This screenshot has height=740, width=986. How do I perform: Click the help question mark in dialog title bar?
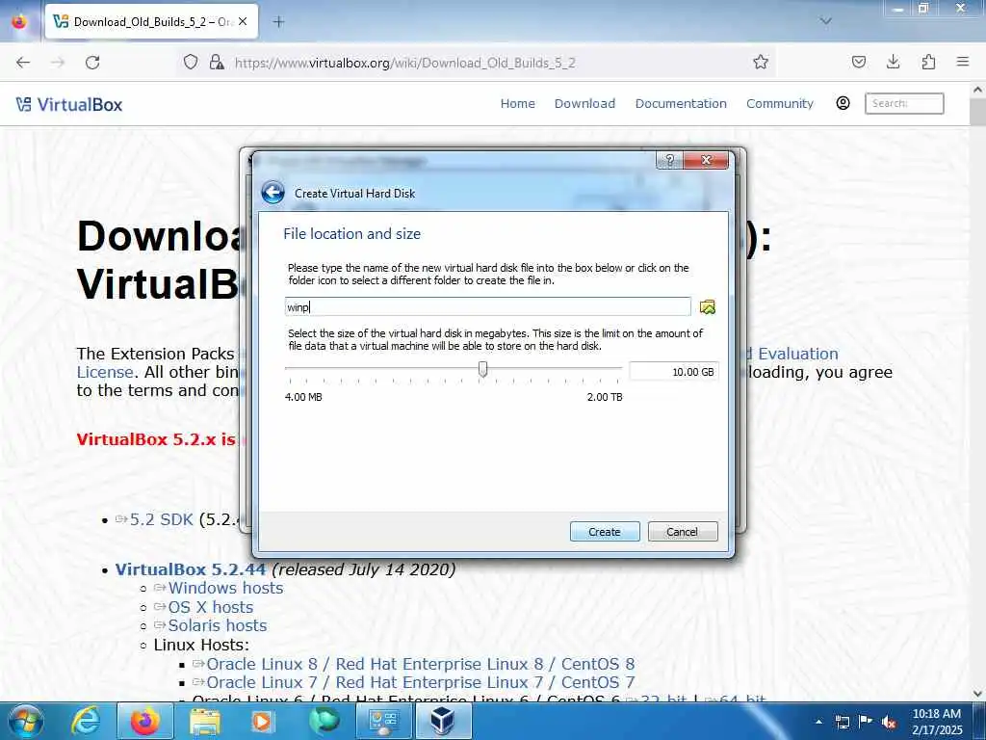670,161
